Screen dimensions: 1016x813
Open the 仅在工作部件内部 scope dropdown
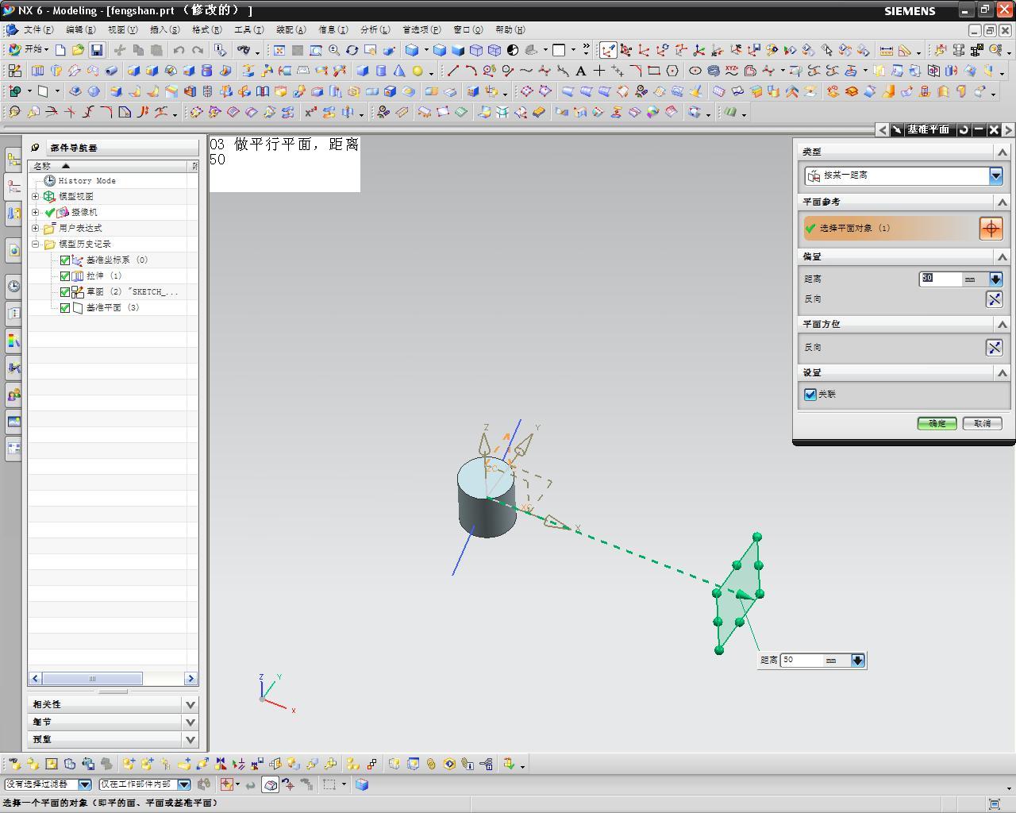coord(183,784)
